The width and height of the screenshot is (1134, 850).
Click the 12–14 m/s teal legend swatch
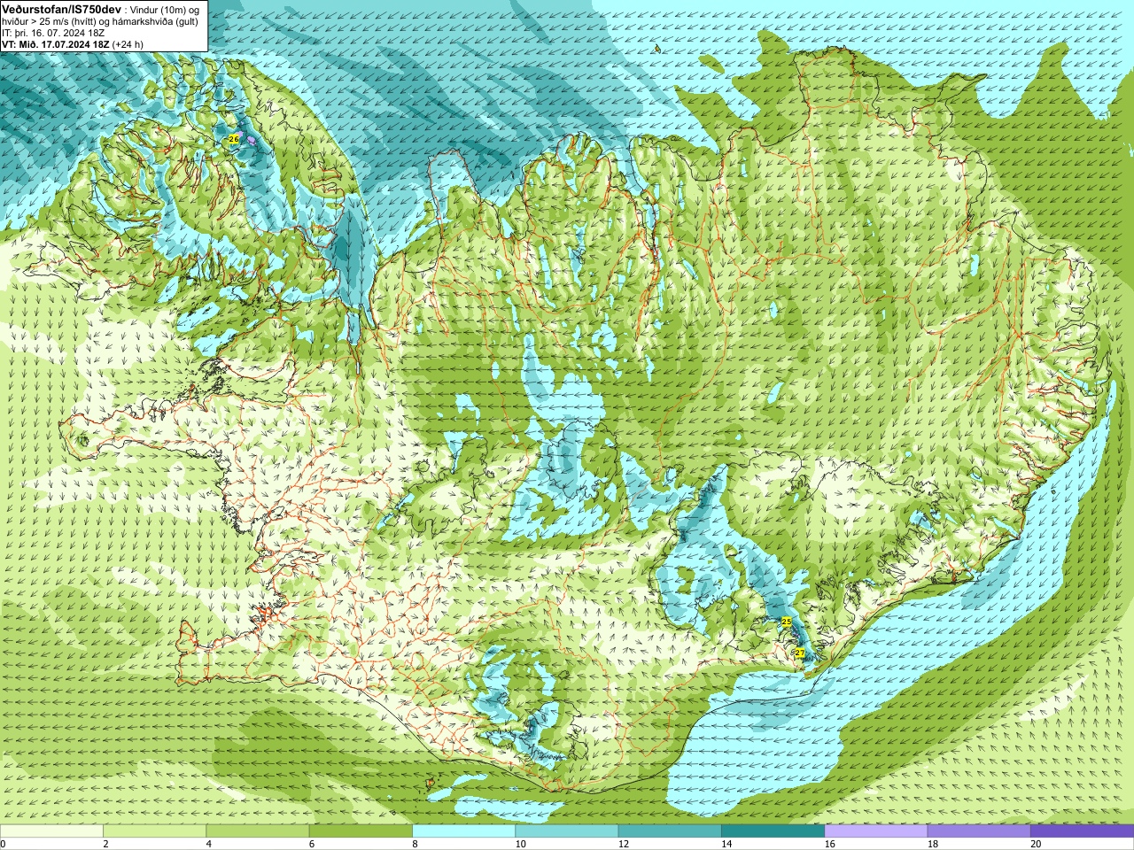point(669,831)
